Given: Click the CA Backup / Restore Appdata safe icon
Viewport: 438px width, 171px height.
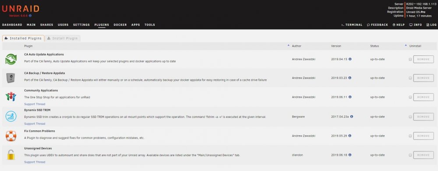Looking at the screenshot, I should pos(11,78).
